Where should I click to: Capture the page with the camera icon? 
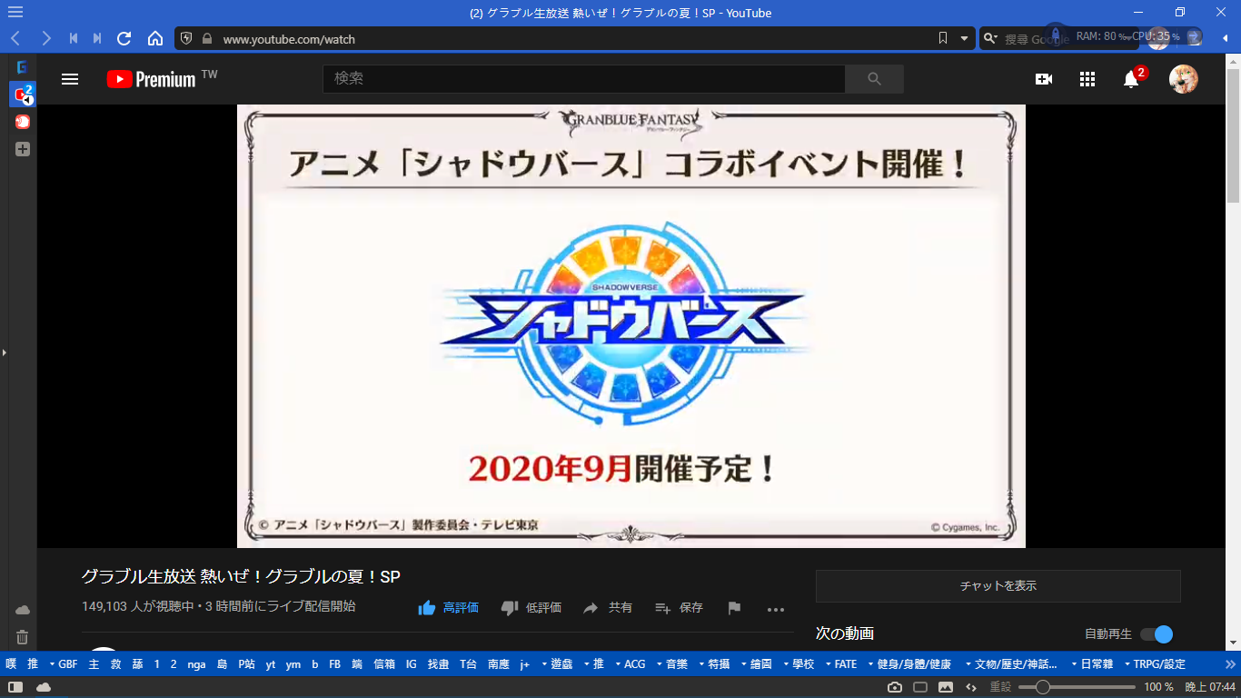tap(895, 687)
